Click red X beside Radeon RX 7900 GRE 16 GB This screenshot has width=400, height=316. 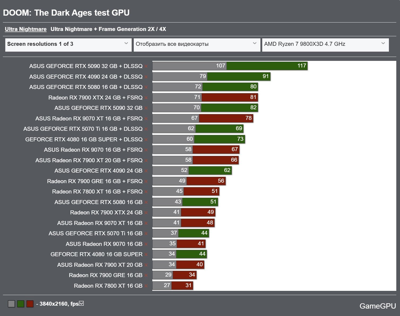146,276
